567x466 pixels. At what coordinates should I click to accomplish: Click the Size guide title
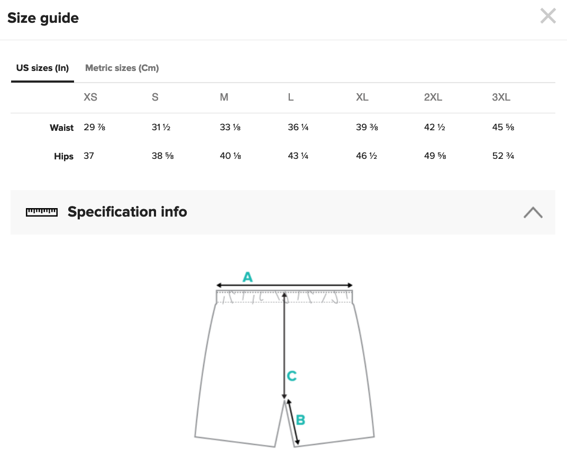point(43,18)
